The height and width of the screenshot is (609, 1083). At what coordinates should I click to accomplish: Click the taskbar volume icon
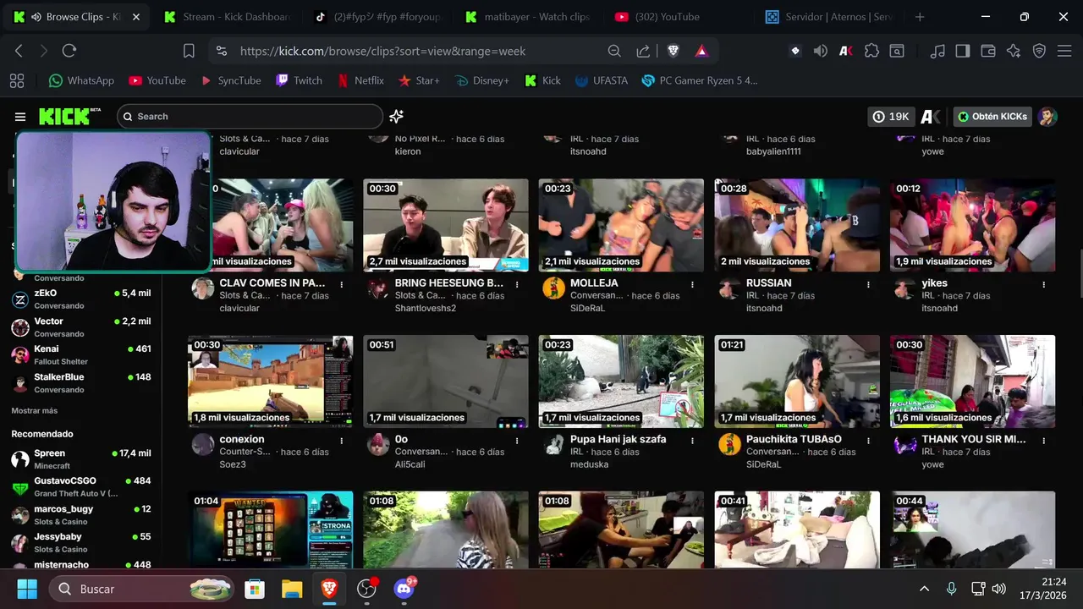[x=998, y=589]
